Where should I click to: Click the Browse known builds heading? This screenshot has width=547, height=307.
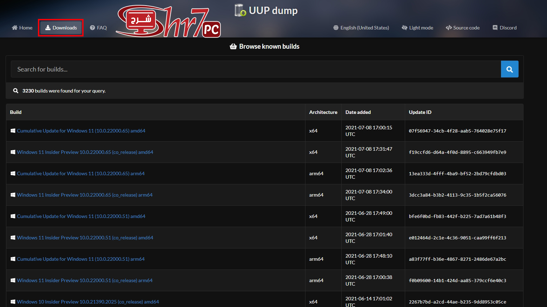click(x=269, y=46)
